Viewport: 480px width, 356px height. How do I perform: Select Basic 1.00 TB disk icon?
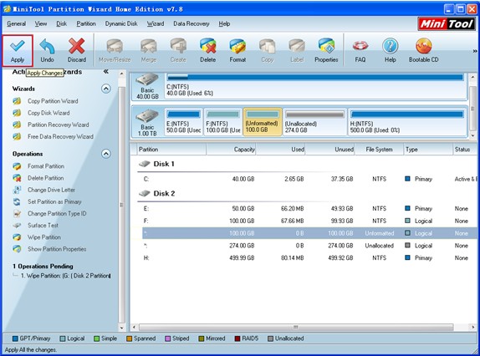147,122
